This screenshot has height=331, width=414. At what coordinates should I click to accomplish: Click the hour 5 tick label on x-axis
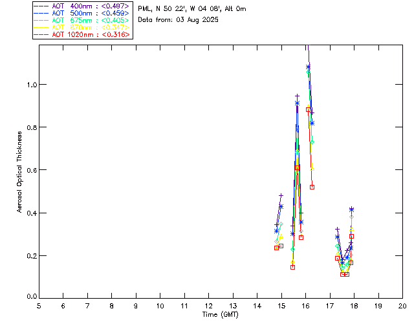click(x=39, y=305)
